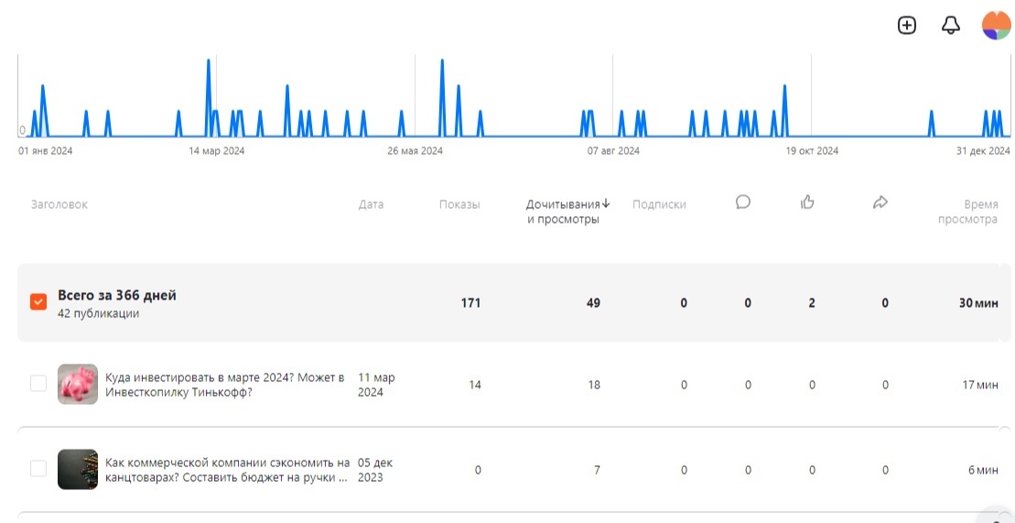Click the chart peak before 19 окт 2024
The image size is (1015, 523).
click(784, 85)
